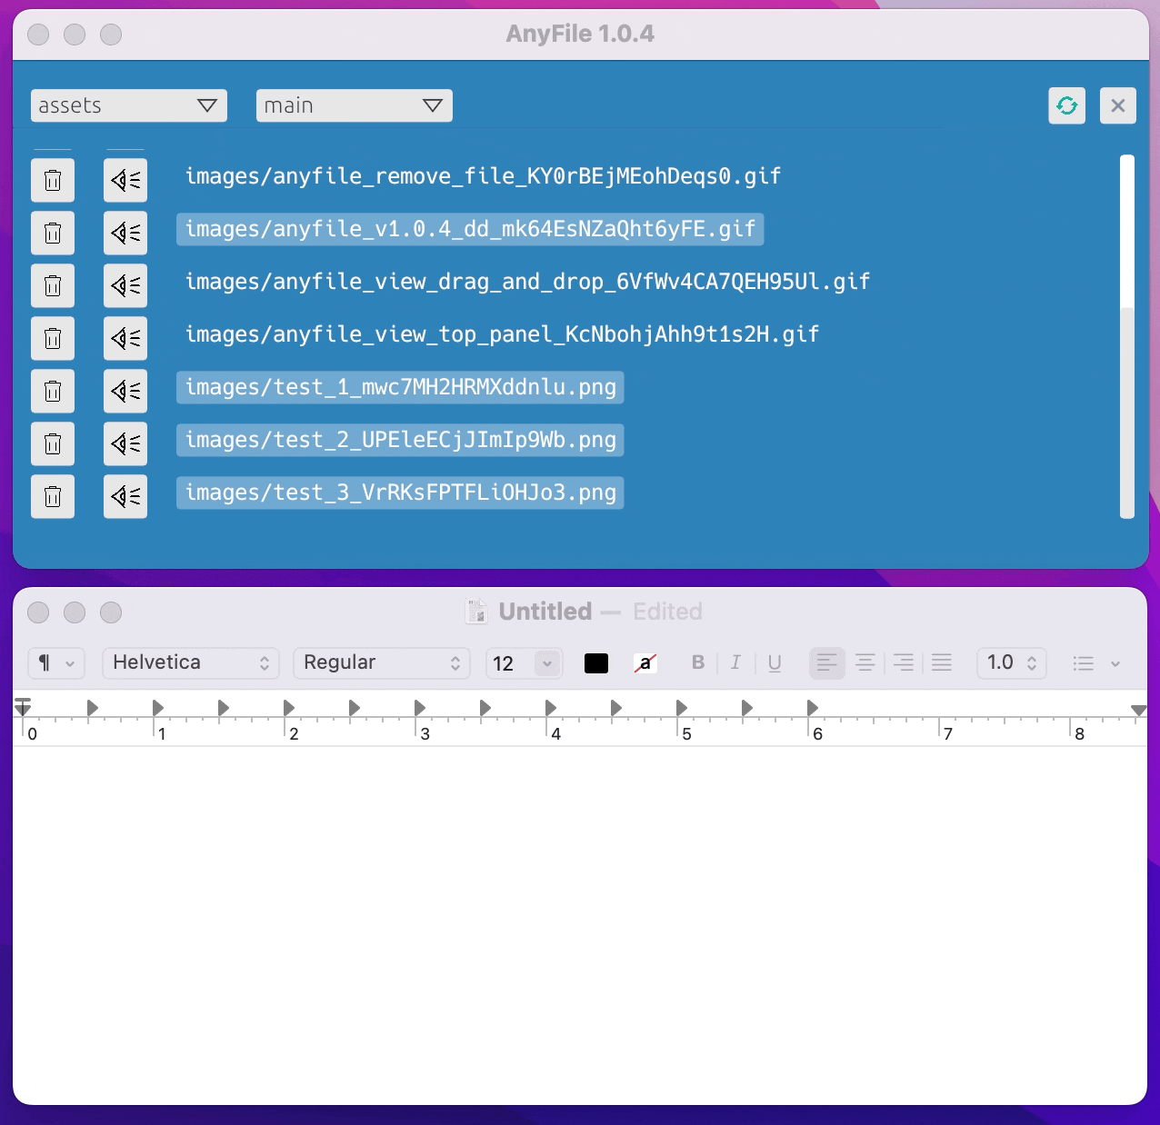This screenshot has width=1160, height=1125.
Task: Click announce icon for test_2 png row
Action: (125, 443)
